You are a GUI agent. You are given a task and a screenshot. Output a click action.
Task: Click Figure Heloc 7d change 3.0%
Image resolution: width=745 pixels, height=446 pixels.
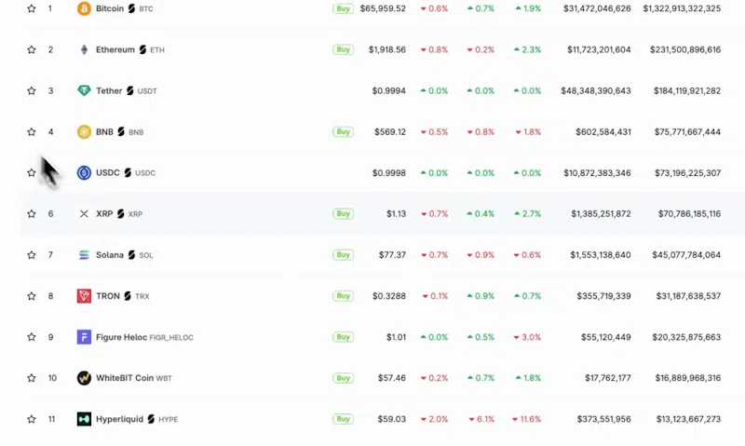[x=527, y=337]
